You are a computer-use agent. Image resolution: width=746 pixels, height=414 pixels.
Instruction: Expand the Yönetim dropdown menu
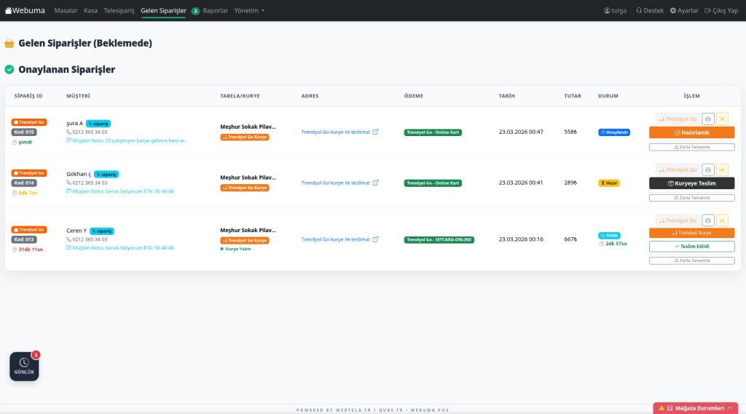[249, 11]
